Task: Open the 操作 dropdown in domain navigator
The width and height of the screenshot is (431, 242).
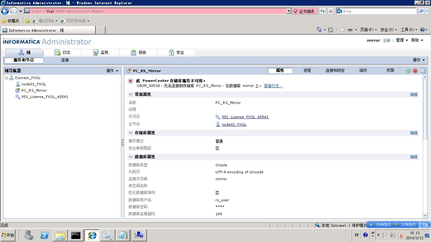Action: (112, 71)
